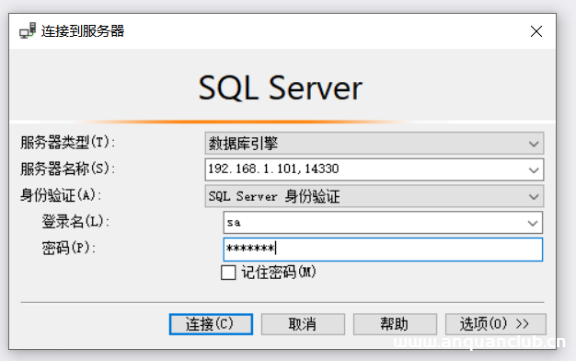
Task: Open the 身份验证 dropdown
Action: click(374, 196)
